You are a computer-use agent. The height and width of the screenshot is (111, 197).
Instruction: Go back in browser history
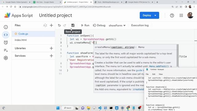pos(3,7)
